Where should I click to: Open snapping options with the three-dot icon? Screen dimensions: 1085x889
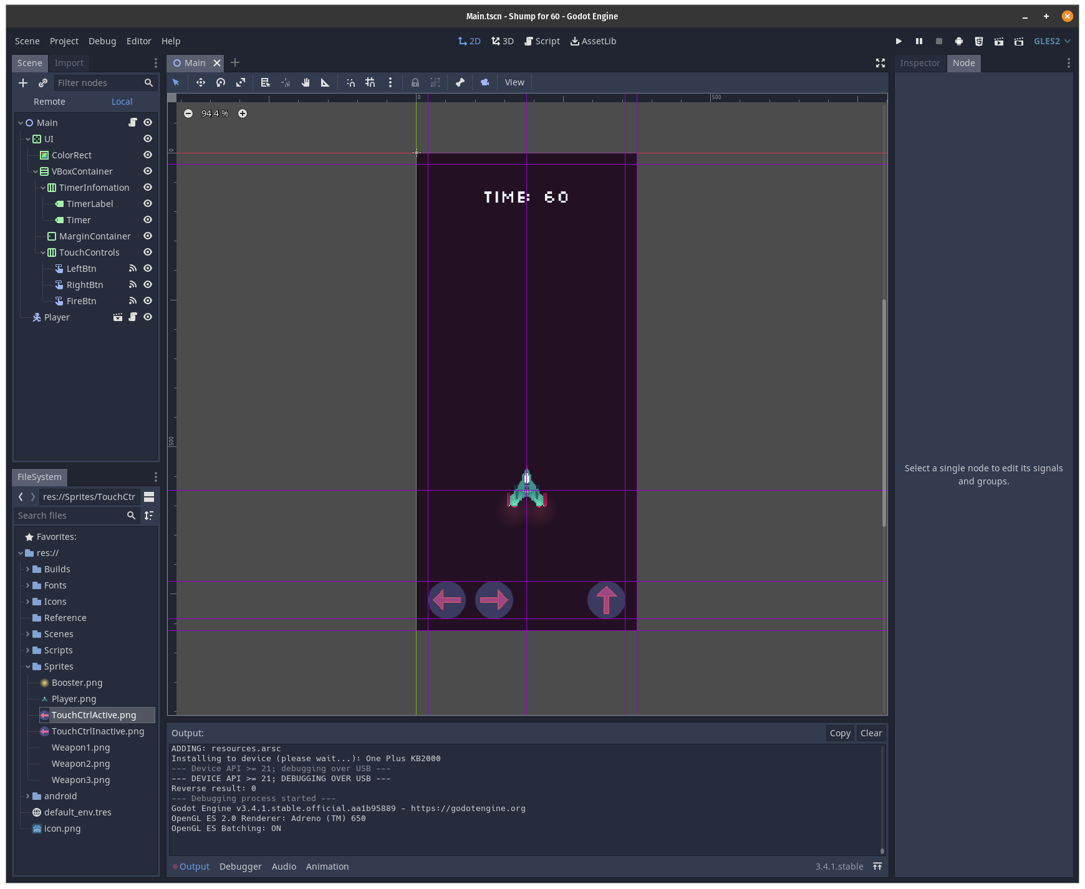click(390, 82)
